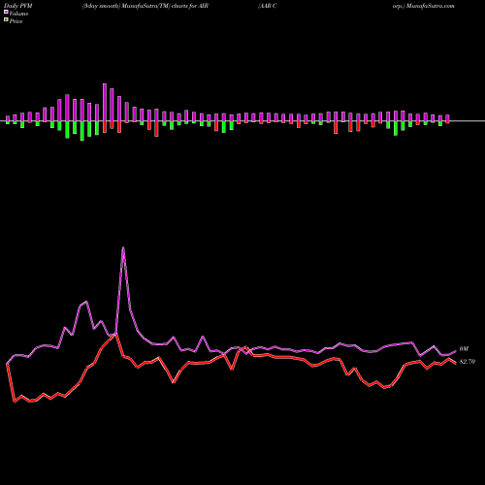Click the Price legend color swatch

[x=6, y=20]
